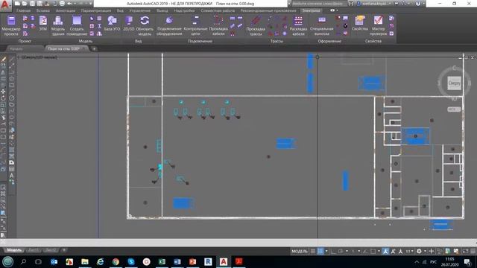
Task: Toggle object snap square in status bar
Action: (x=373, y=251)
